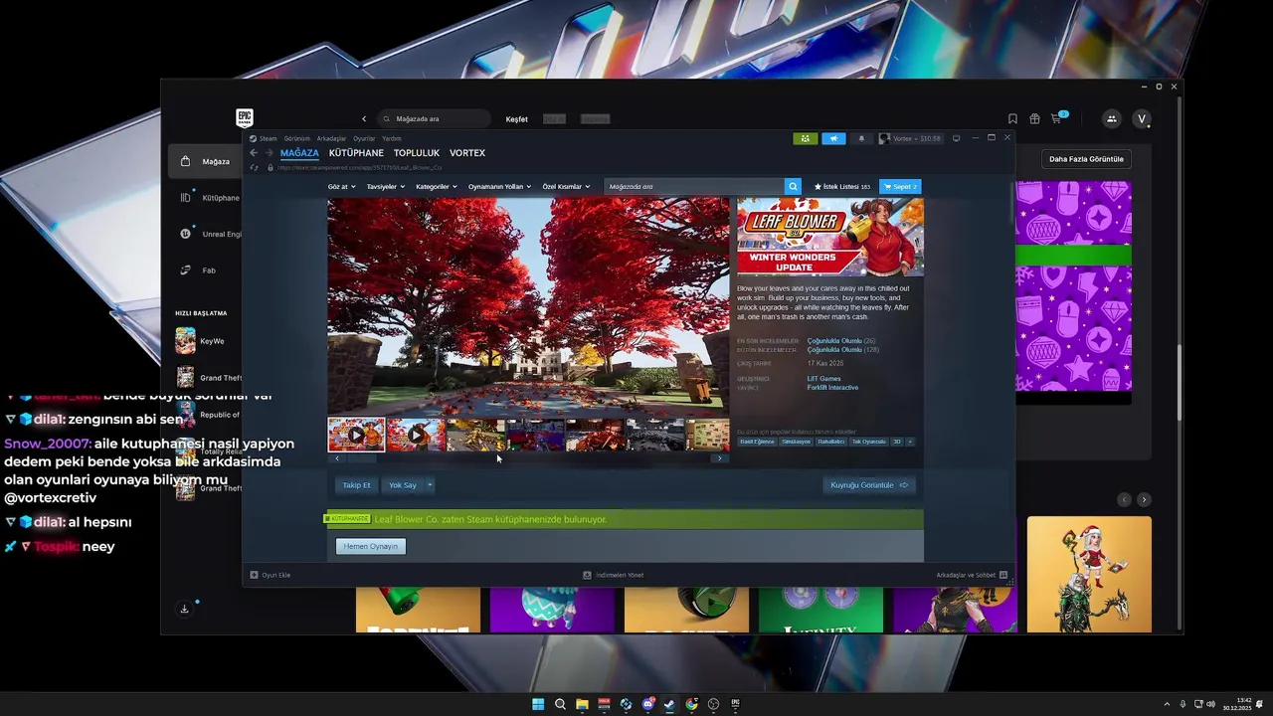Open Epic downloads icon in sidebar
Image resolution: width=1273 pixels, height=716 pixels.
(184, 609)
